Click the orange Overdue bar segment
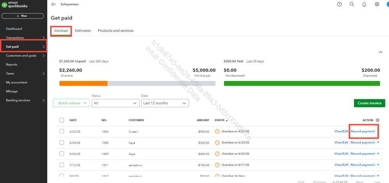 coord(83,84)
